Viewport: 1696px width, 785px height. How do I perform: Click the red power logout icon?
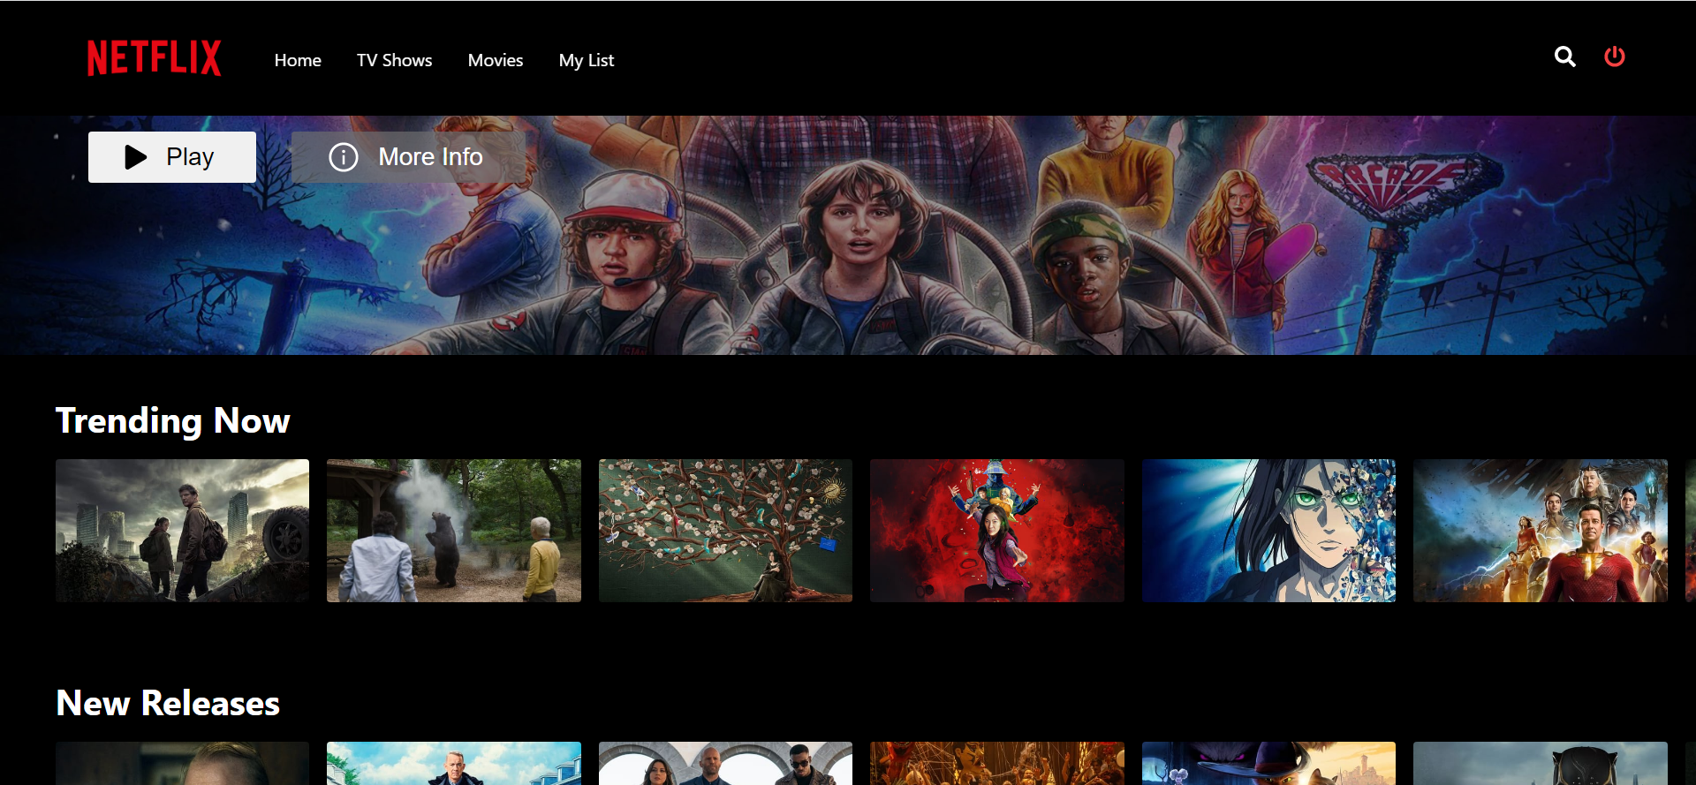pyautogui.click(x=1614, y=57)
